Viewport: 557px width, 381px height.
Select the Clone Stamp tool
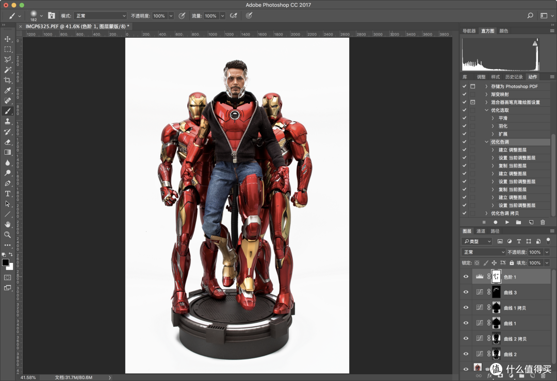click(7, 121)
